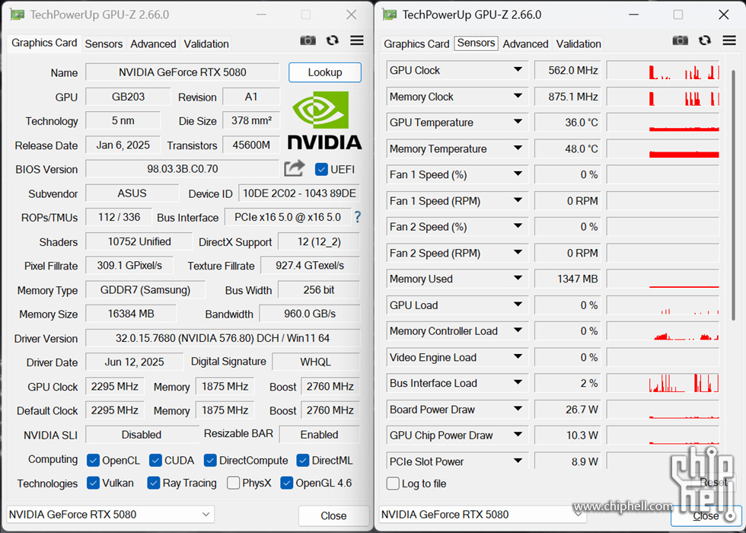Open the Memory Temperature sensor dropdown arrow
This screenshot has height=533, width=746.
pos(518,148)
